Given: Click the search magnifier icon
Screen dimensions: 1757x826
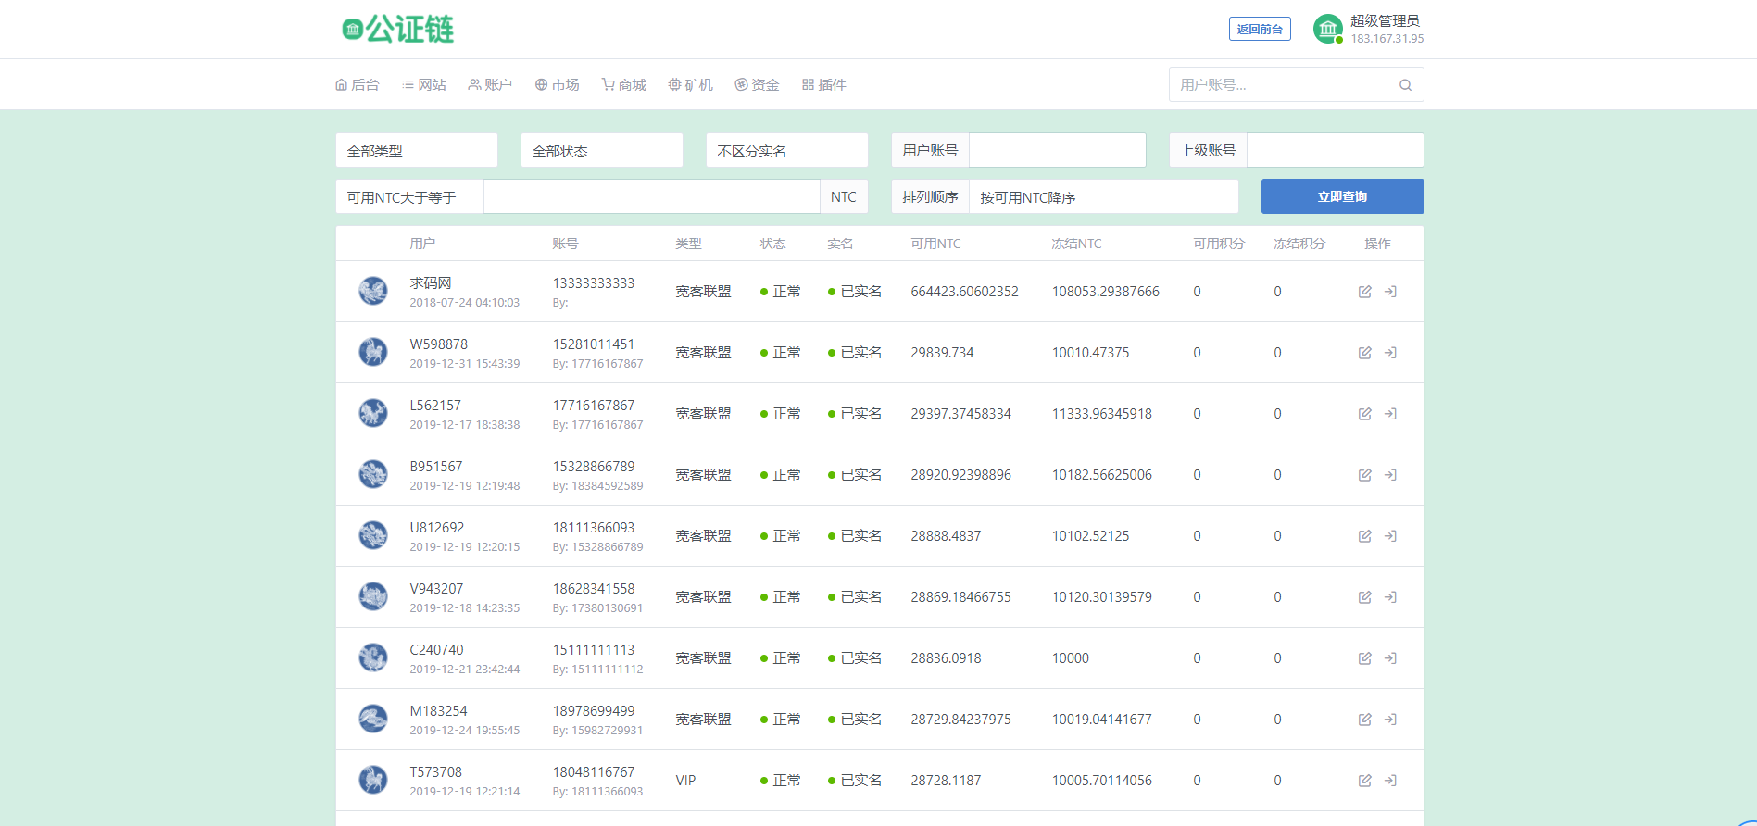Looking at the screenshot, I should click(1405, 85).
